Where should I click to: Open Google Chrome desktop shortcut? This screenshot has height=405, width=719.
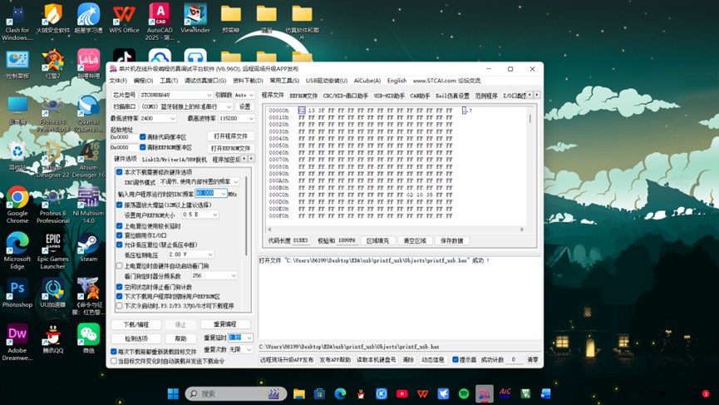pyautogui.click(x=17, y=205)
